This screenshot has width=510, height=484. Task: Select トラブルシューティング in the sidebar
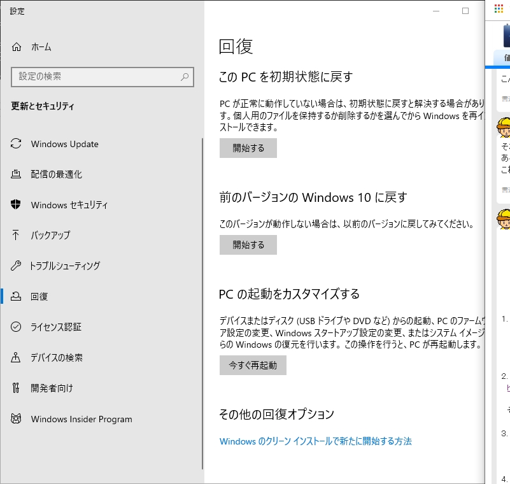[x=101, y=266]
